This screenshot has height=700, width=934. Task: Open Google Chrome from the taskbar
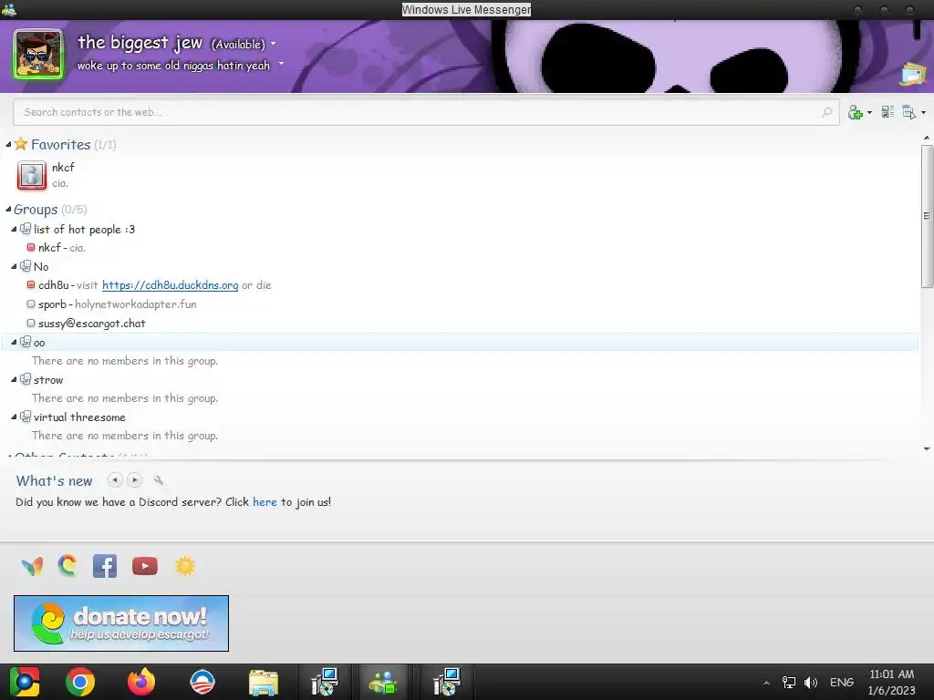(x=80, y=682)
